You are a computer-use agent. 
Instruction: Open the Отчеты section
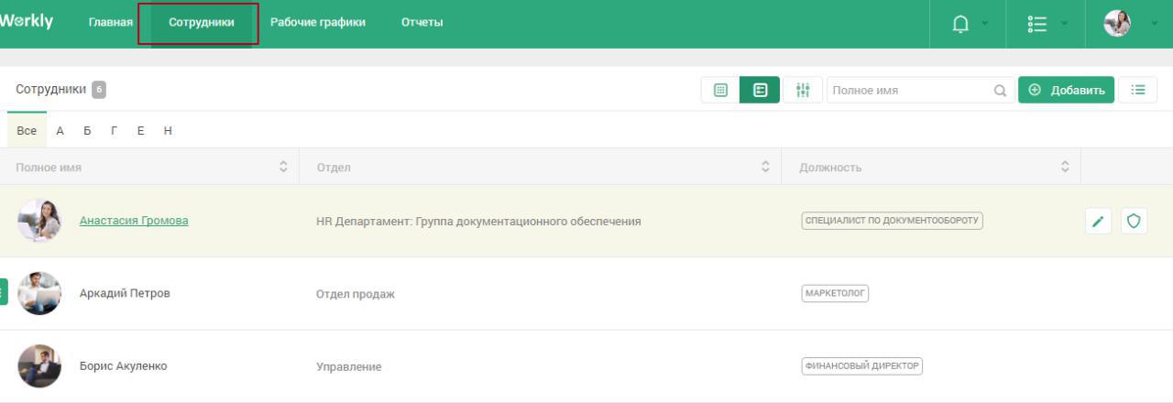point(422,23)
